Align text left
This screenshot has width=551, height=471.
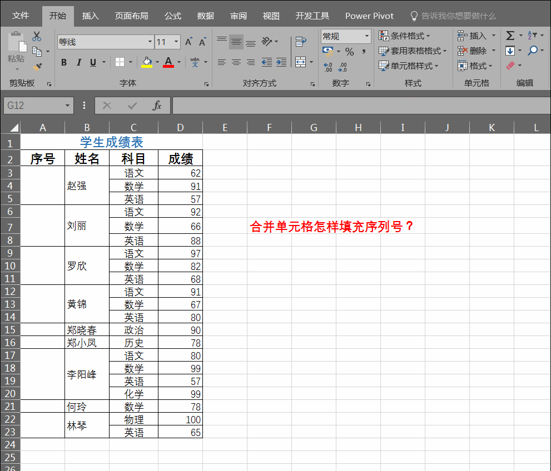pyautogui.click(x=222, y=62)
